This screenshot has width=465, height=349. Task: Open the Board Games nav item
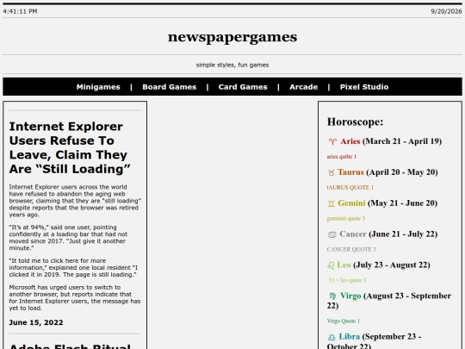(170, 87)
